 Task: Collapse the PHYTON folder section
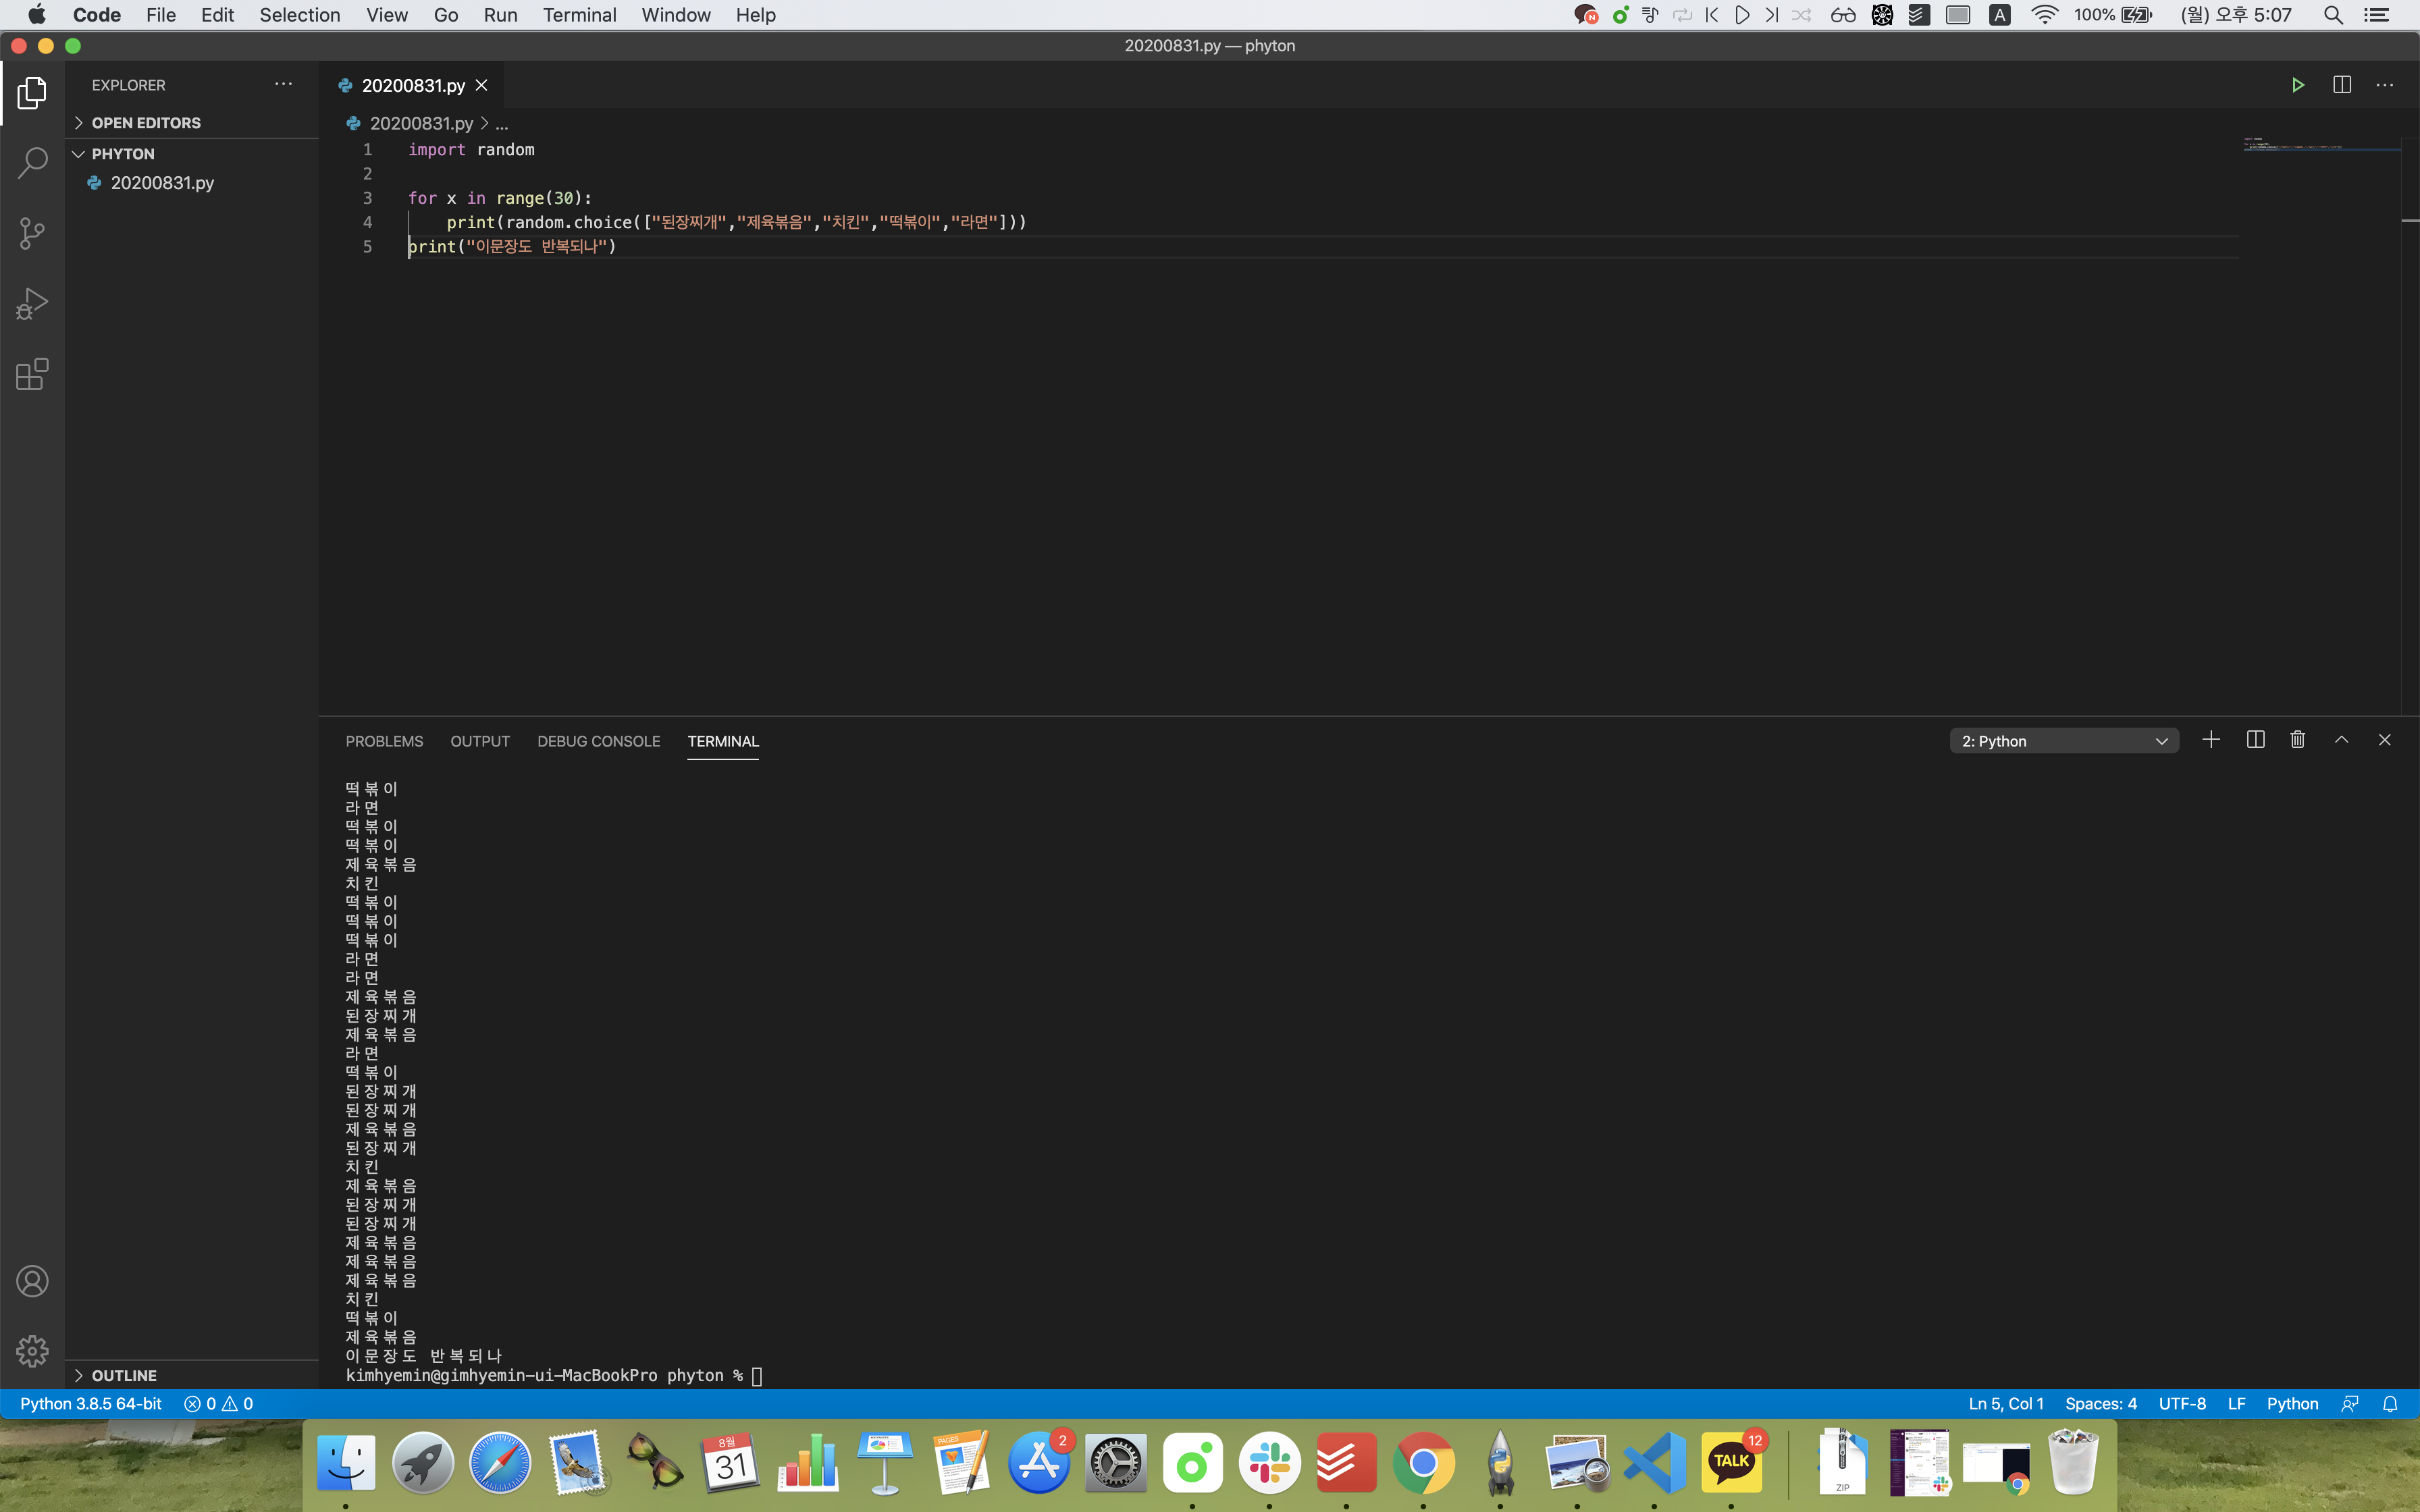point(122,154)
